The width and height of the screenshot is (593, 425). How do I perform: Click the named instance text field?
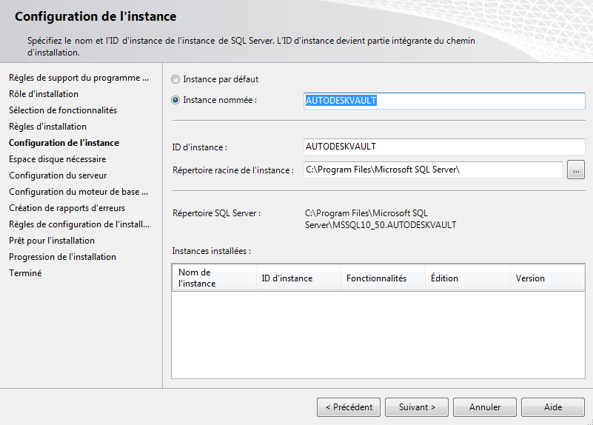point(444,101)
